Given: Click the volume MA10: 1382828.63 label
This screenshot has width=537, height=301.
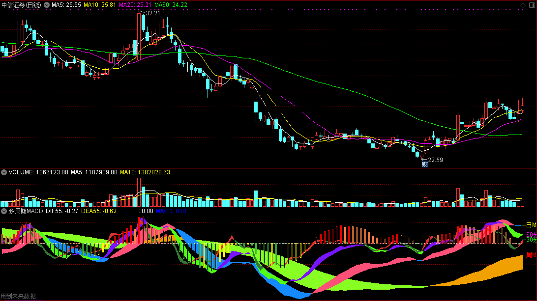Looking at the screenshot, I should 145,172.
